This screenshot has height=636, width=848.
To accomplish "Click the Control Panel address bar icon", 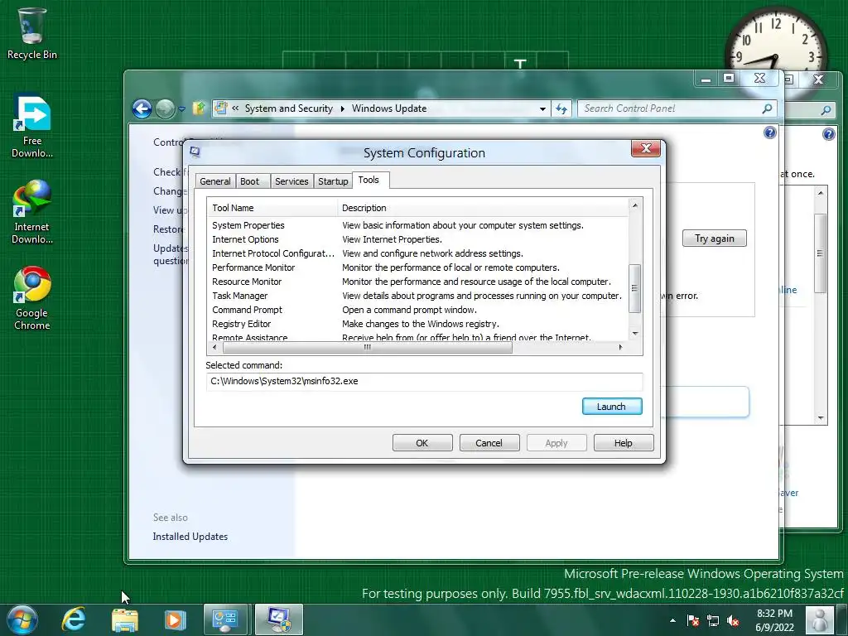I will pyautogui.click(x=220, y=108).
